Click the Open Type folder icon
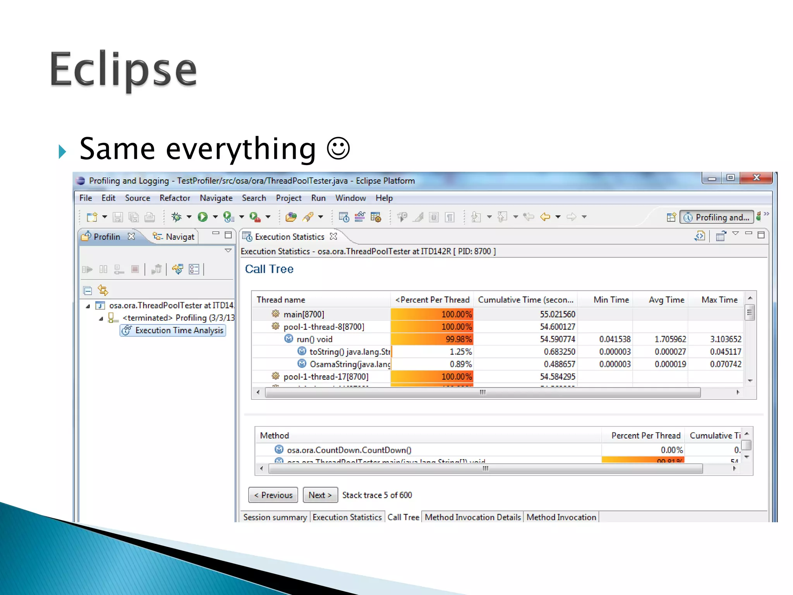 (291, 217)
